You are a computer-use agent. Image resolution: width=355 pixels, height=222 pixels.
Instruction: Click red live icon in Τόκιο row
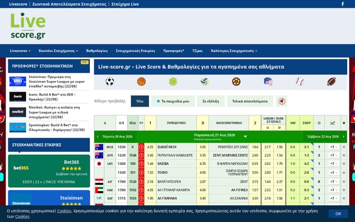pos(141,173)
